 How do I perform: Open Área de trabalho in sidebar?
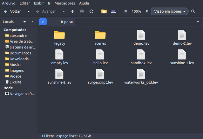[x=20, y=41]
